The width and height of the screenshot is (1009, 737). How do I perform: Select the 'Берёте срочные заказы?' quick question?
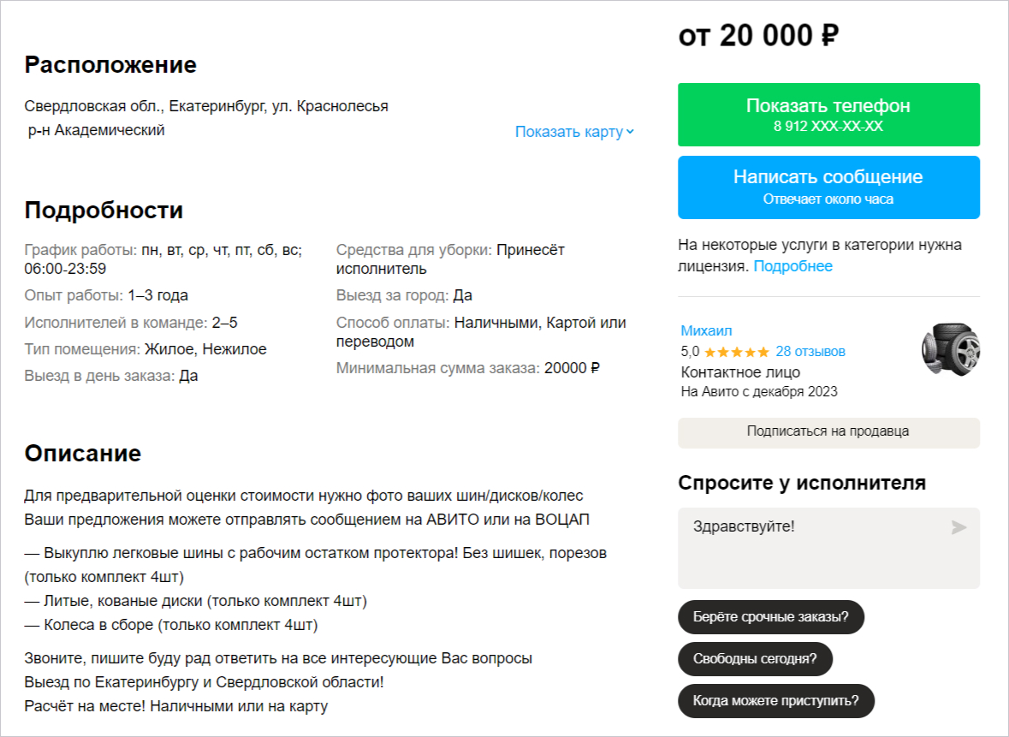(x=770, y=616)
